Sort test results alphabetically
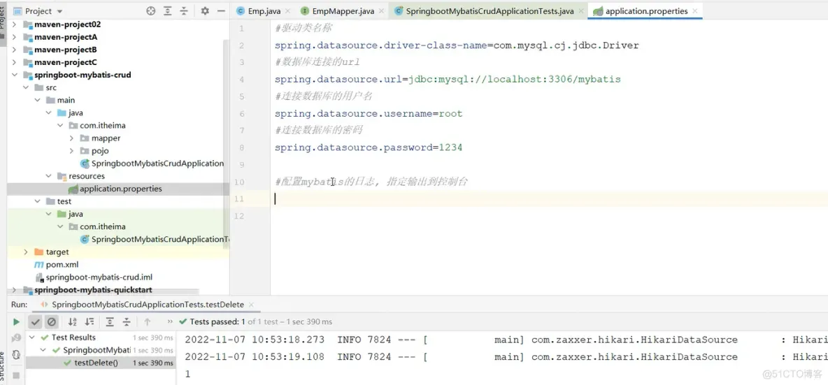This screenshot has width=828, height=385. point(73,321)
